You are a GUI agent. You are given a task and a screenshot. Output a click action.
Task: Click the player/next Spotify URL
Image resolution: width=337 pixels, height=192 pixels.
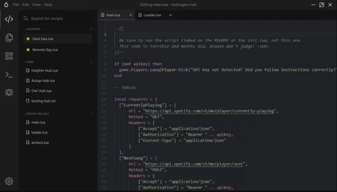[x=194, y=164]
